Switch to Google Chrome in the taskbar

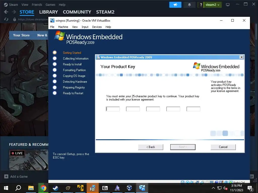(43, 188)
